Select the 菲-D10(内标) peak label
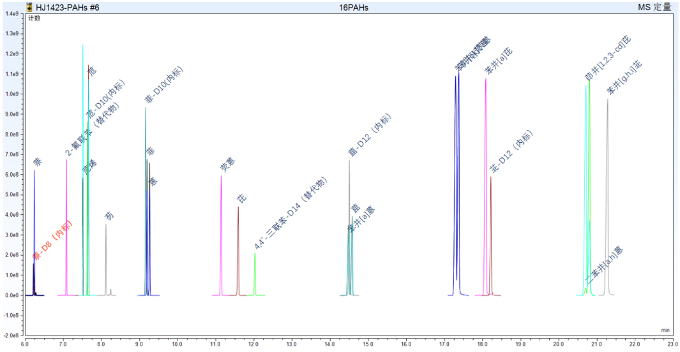 tap(164, 85)
